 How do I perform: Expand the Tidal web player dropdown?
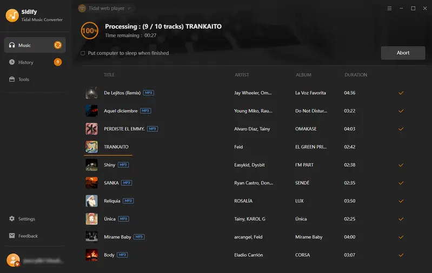tap(129, 9)
